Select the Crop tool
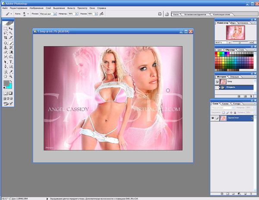 point(6,38)
